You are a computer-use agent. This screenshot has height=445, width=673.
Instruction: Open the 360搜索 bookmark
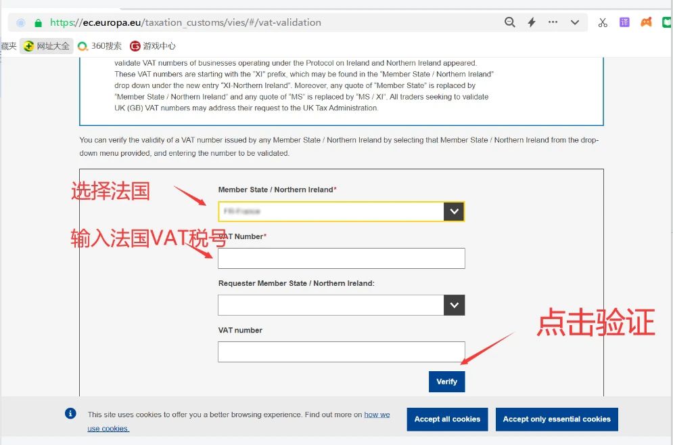[x=99, y=46]
